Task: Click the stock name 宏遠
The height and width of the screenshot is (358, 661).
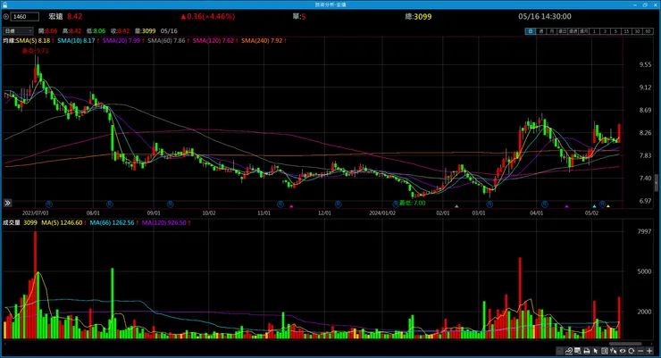Action: point(55,16)
